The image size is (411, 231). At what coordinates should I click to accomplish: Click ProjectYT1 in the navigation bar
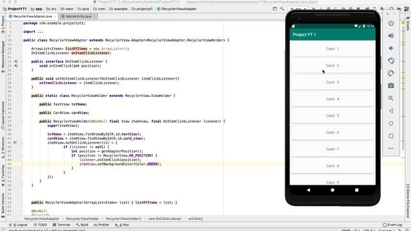coord(15,9)
